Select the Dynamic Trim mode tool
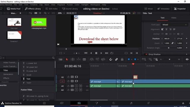 (x=78, y=59)
